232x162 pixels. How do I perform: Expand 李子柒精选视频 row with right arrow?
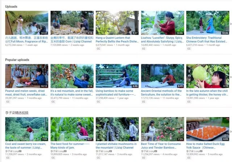coord(231,132)
